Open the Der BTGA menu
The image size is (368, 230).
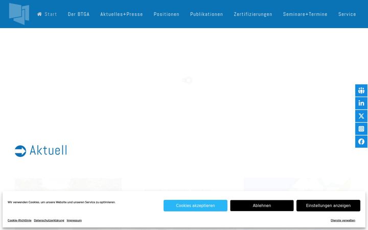coord(79,14)
